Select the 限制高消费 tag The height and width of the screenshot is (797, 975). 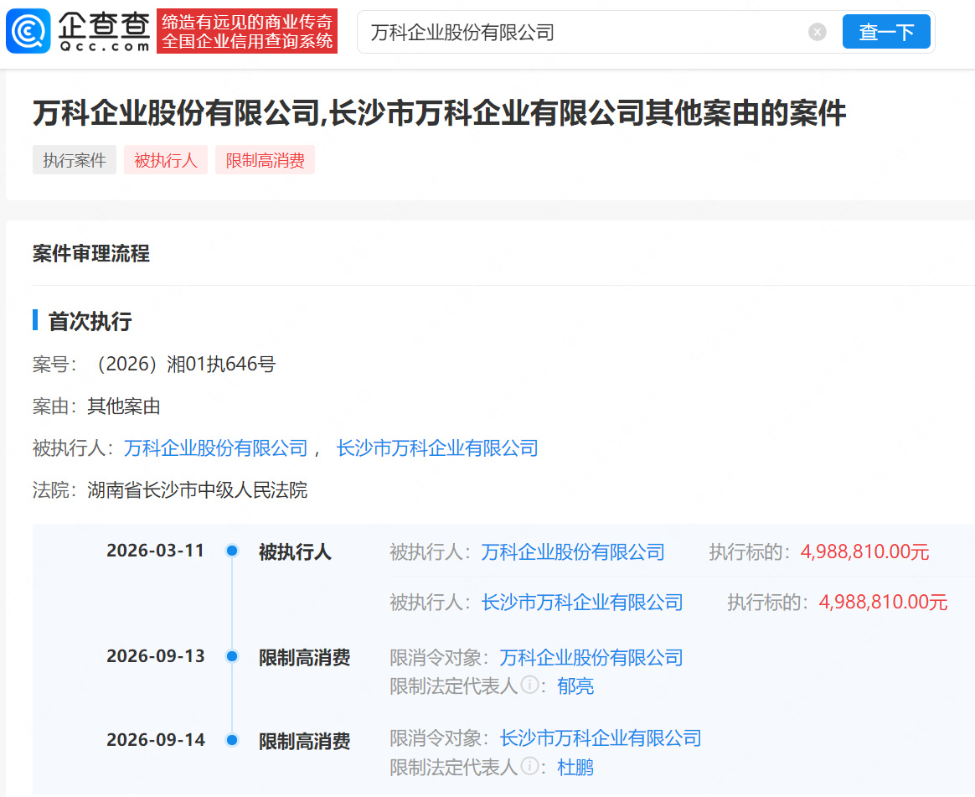[x=265, y=160]
